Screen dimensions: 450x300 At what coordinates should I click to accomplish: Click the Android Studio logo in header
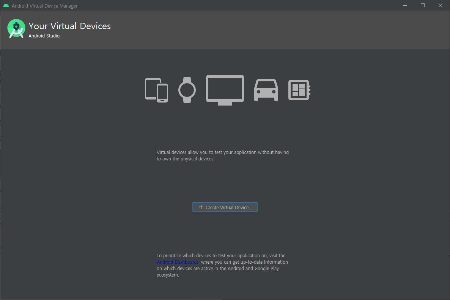click(16, 29)
